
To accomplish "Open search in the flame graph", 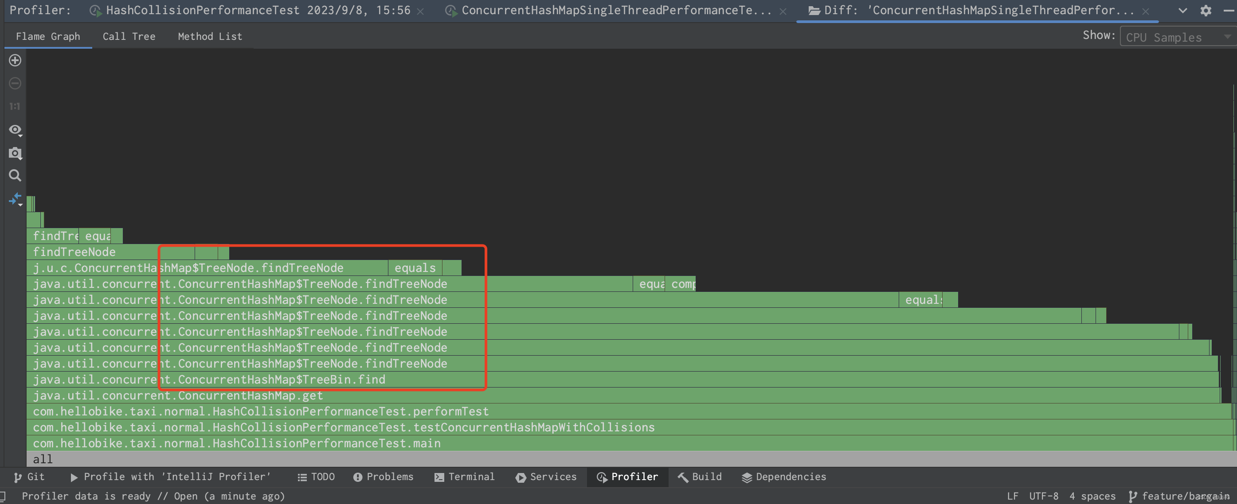I will click(15, 175).
